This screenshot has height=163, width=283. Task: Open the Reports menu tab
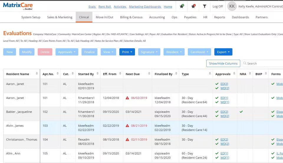(x=220, y=17)
